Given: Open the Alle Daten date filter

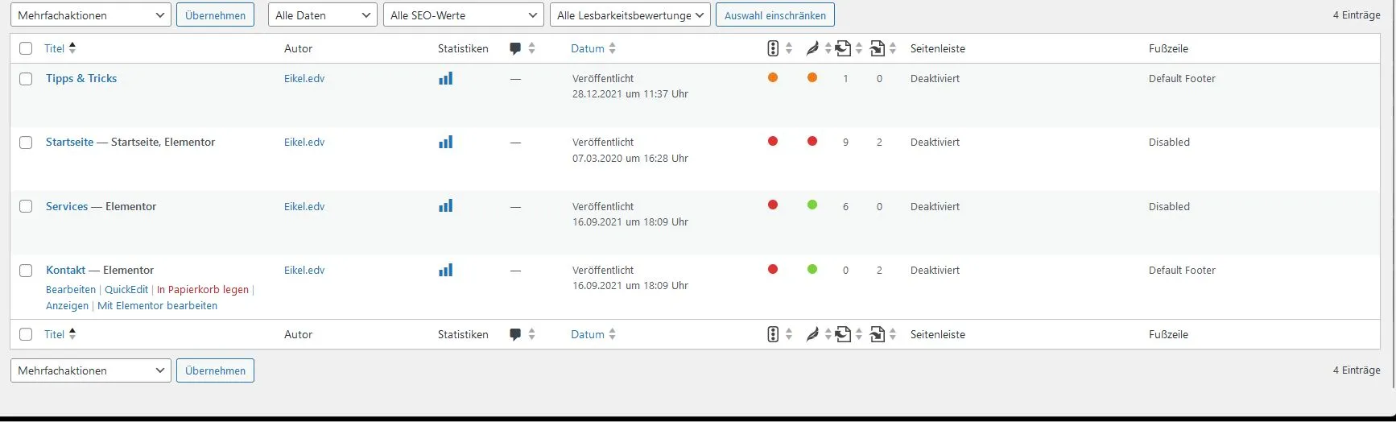Looking at the screenshot, I should (x=323, y=15).
